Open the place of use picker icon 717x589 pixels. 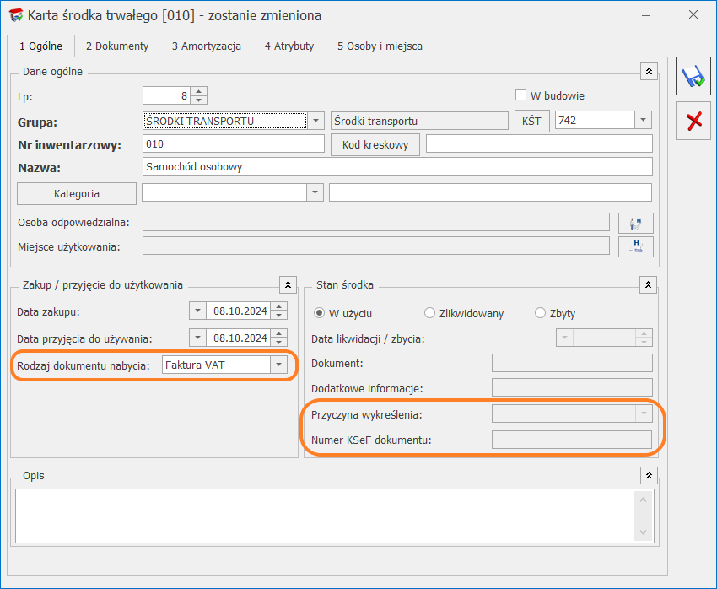pyautogui.click(x=636, y=247)
